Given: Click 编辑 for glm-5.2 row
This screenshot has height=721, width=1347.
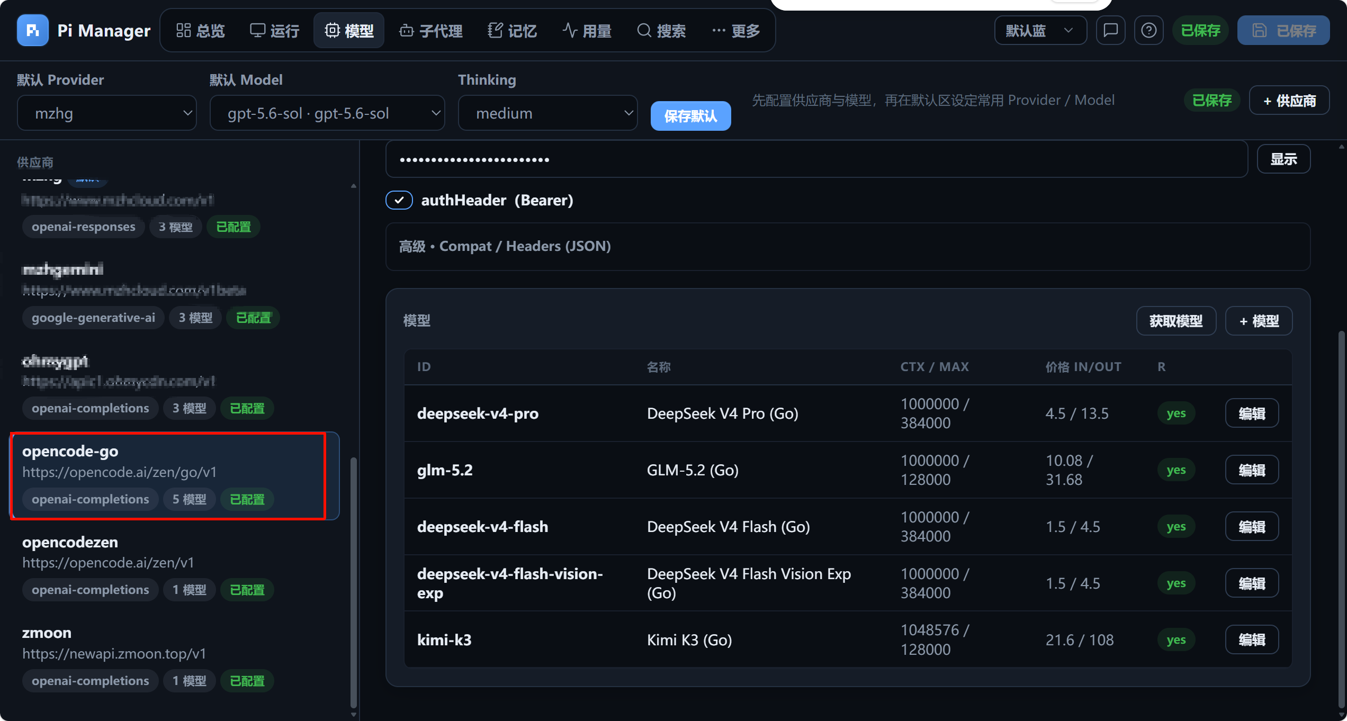Looking at the screenshot, I should [x=1252, y=470].
